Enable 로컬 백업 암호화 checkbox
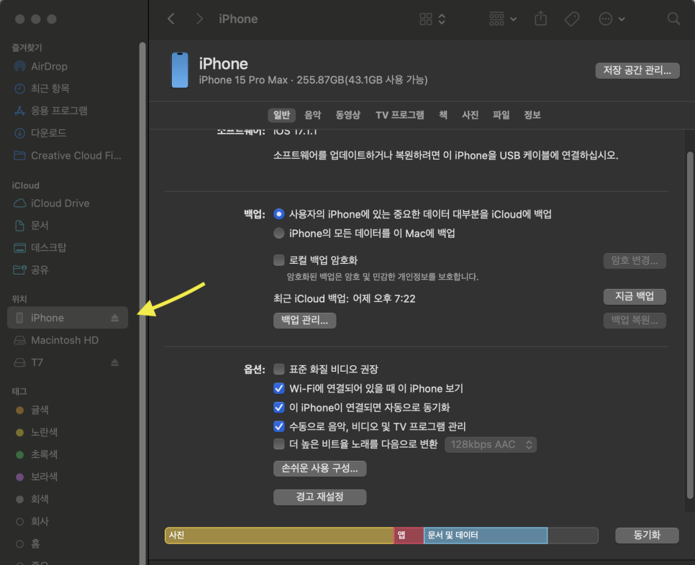The height and width of the screenshot is (565, 695). pos(279,260)
